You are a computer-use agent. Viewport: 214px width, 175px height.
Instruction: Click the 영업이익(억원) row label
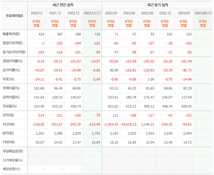coord(12,43)
